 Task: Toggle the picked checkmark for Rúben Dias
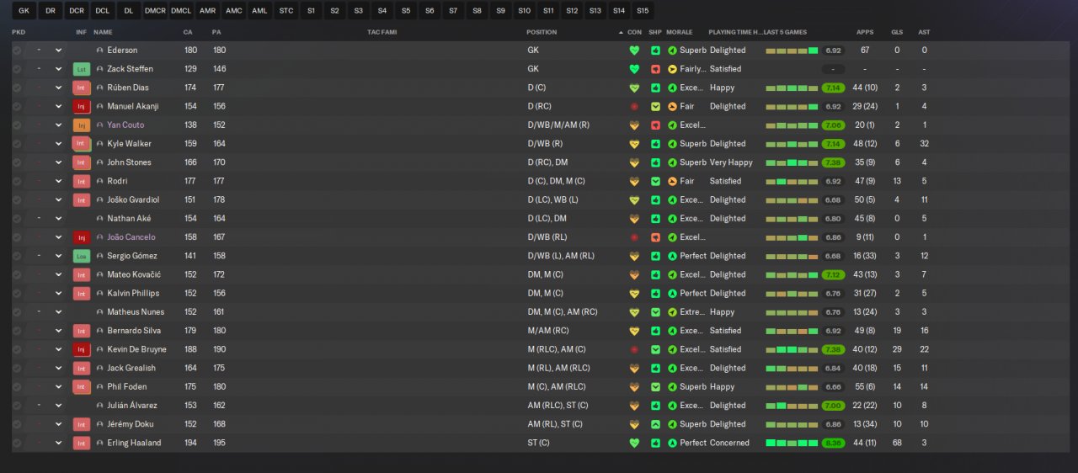[x=17, y=88]
